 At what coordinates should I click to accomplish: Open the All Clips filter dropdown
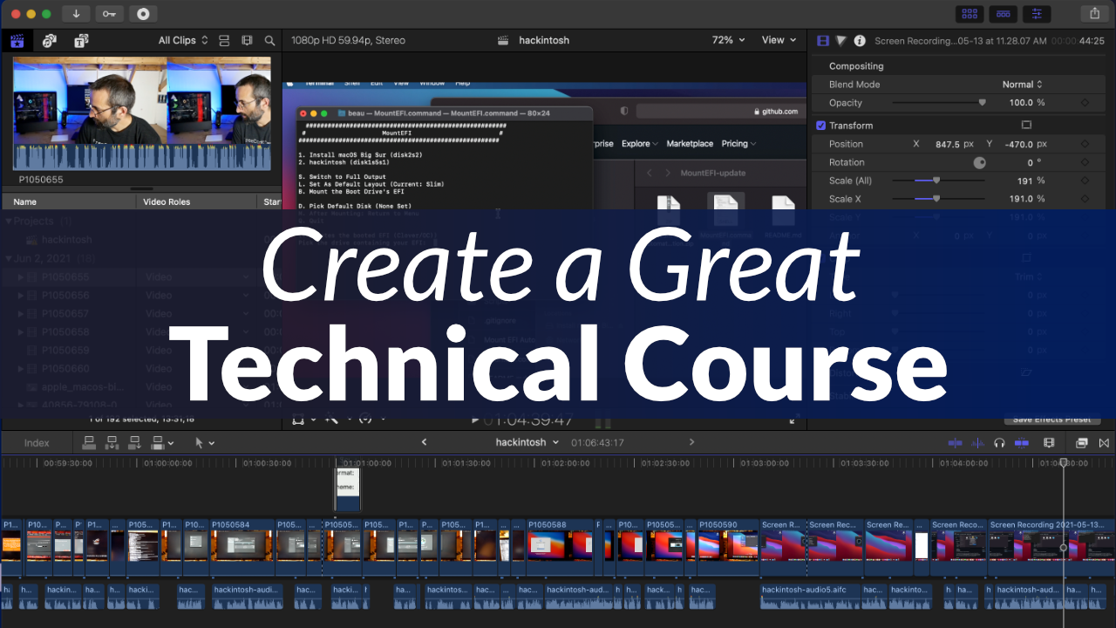pos(183,40)
